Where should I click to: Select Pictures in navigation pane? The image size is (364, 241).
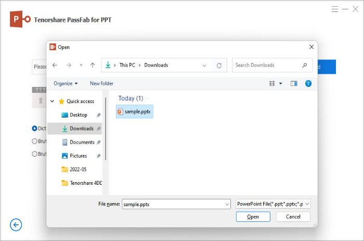(78, 156)
